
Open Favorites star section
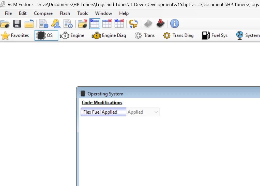point(15,35)
